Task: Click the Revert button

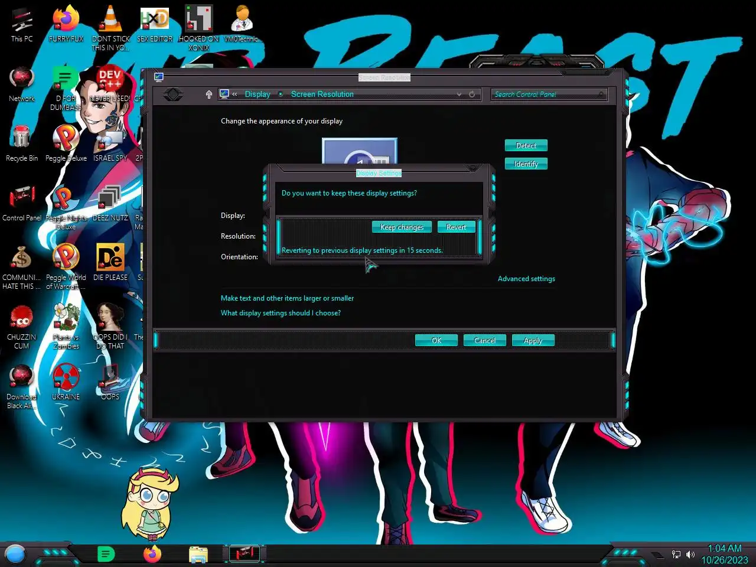Action: point(456,227)
